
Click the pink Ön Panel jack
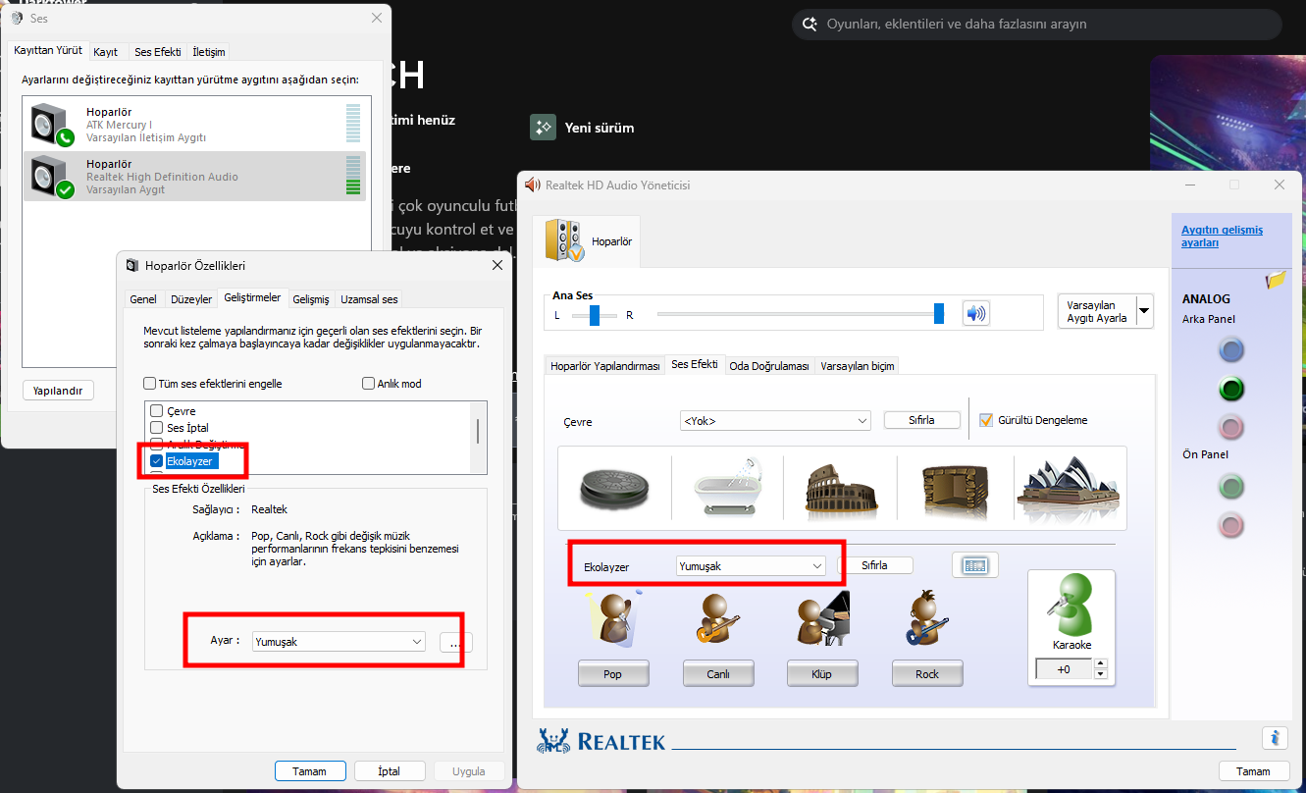point(1230,525)
